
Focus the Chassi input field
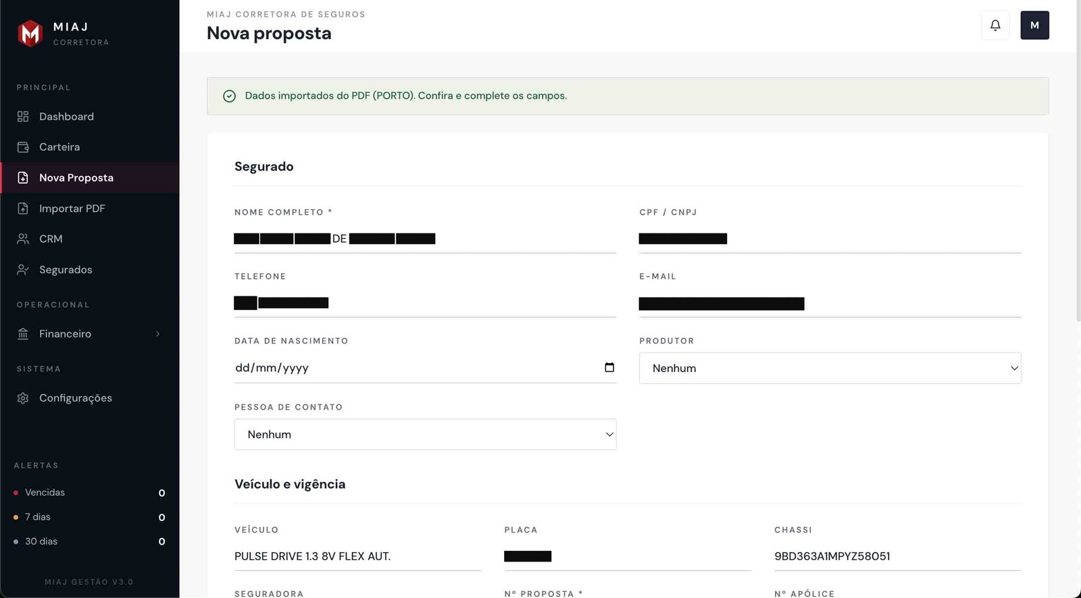tap(897, 557)
